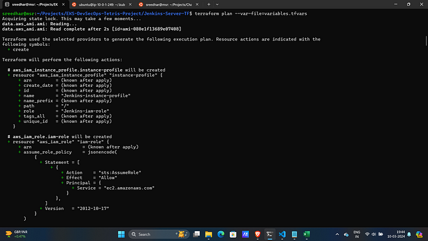Click the taskbar Search box
The height and width of the screenshot is (241, 428).
click(x=159, y=234)
